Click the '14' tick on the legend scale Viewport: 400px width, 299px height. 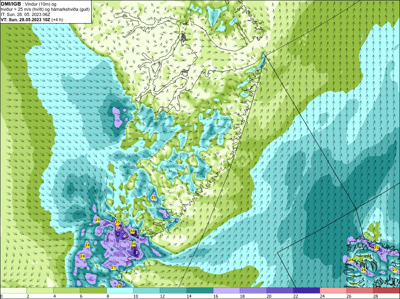(x=189, y=296)
